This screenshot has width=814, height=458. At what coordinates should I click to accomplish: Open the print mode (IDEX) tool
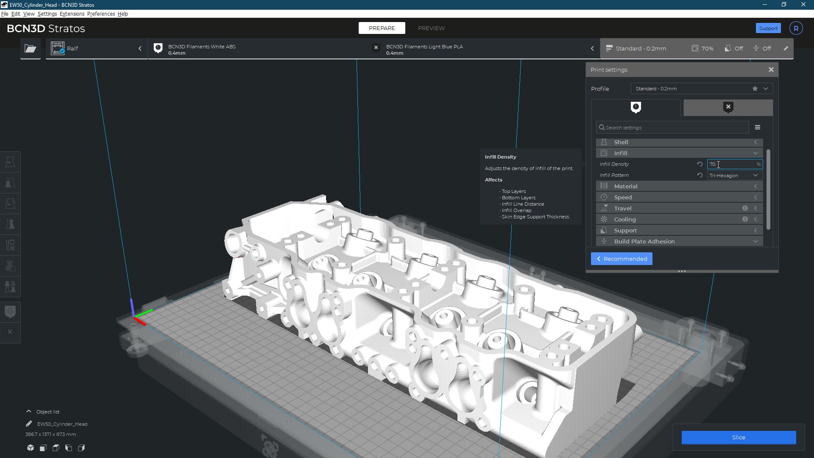[10, 245]
